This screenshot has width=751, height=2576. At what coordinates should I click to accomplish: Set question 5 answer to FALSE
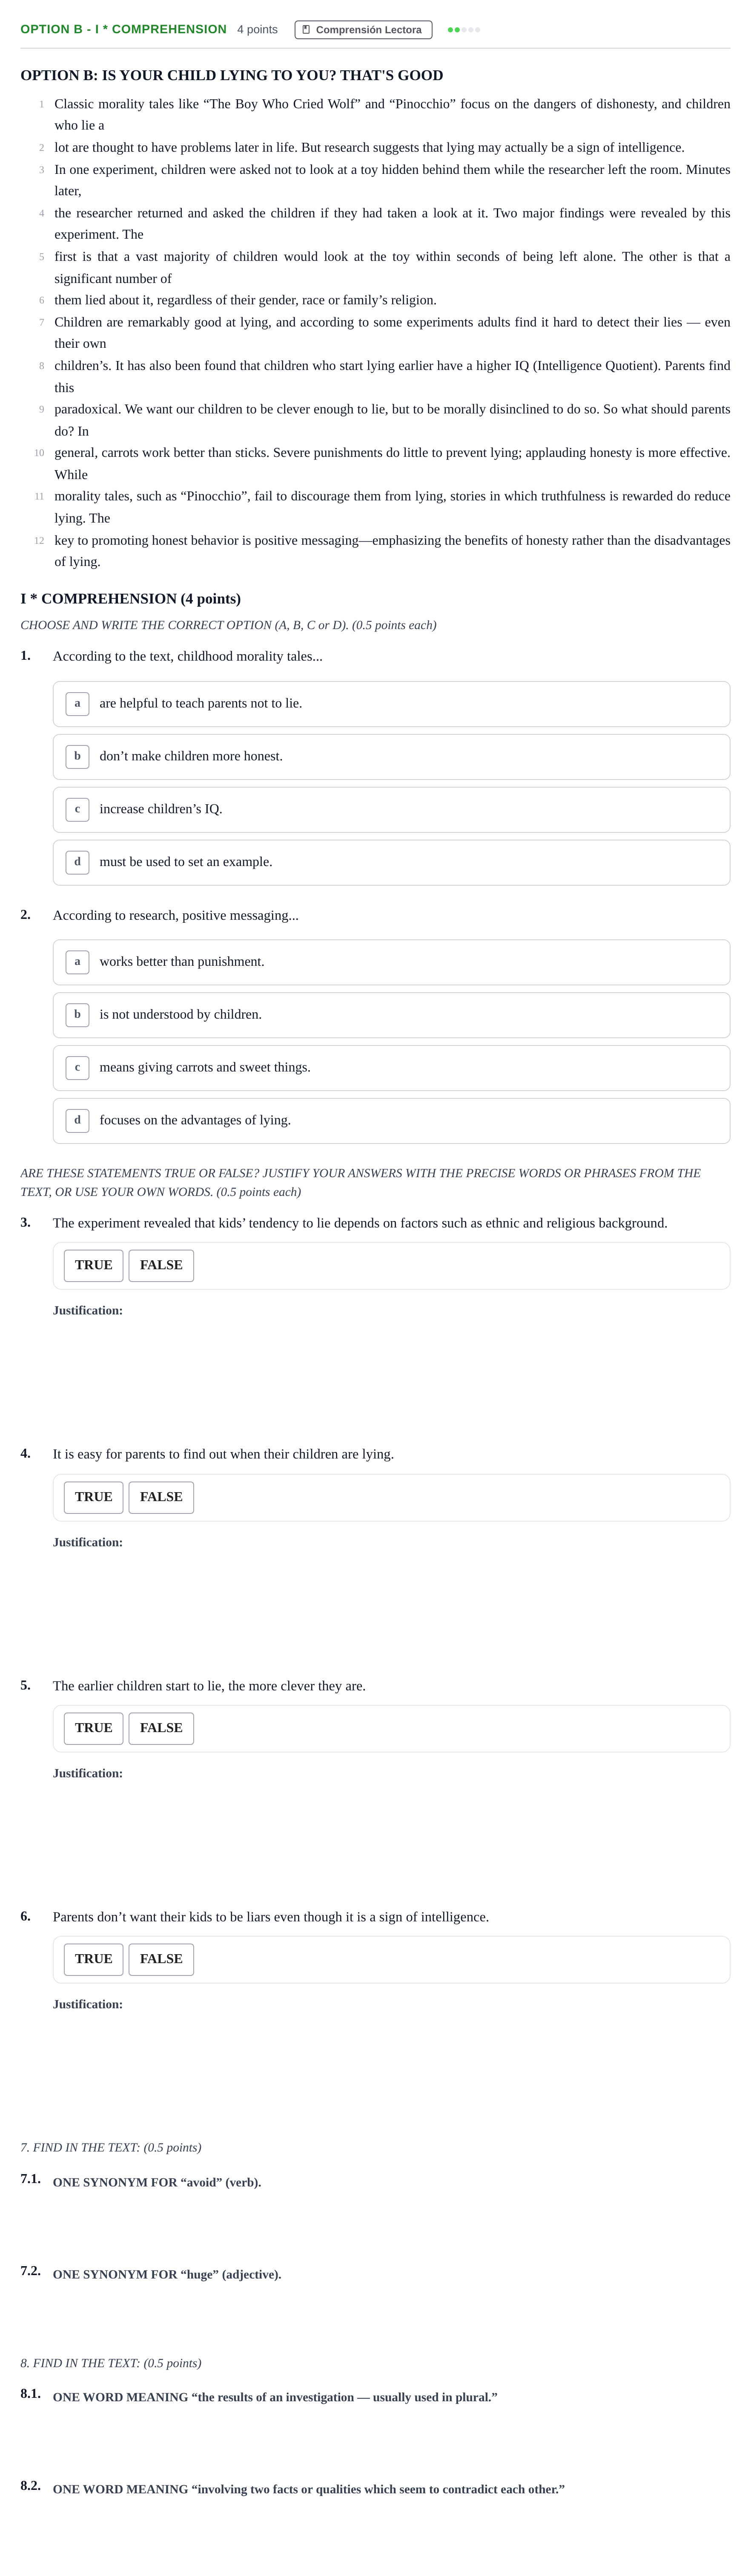162,1729
